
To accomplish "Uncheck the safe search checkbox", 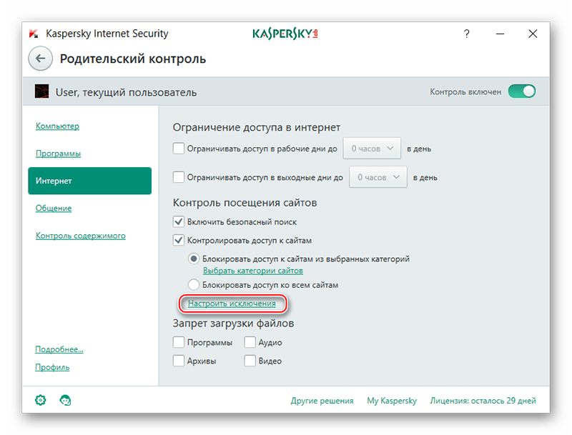I will (x=178, y=221).
